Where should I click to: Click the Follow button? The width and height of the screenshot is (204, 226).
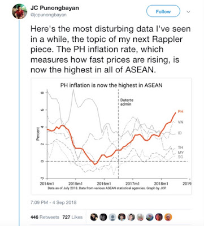coord(163,11)
